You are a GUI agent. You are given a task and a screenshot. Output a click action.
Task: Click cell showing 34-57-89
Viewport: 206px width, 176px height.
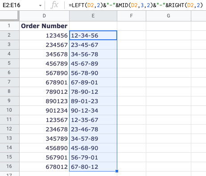click(x=93, y=138)
